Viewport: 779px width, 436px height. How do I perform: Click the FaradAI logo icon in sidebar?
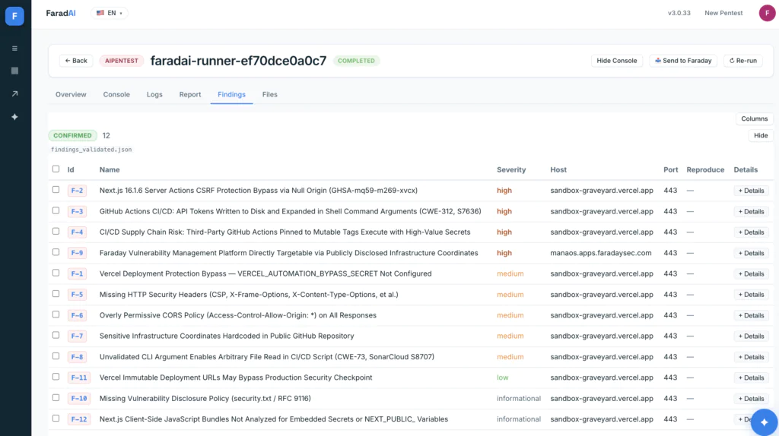(14, 16)
